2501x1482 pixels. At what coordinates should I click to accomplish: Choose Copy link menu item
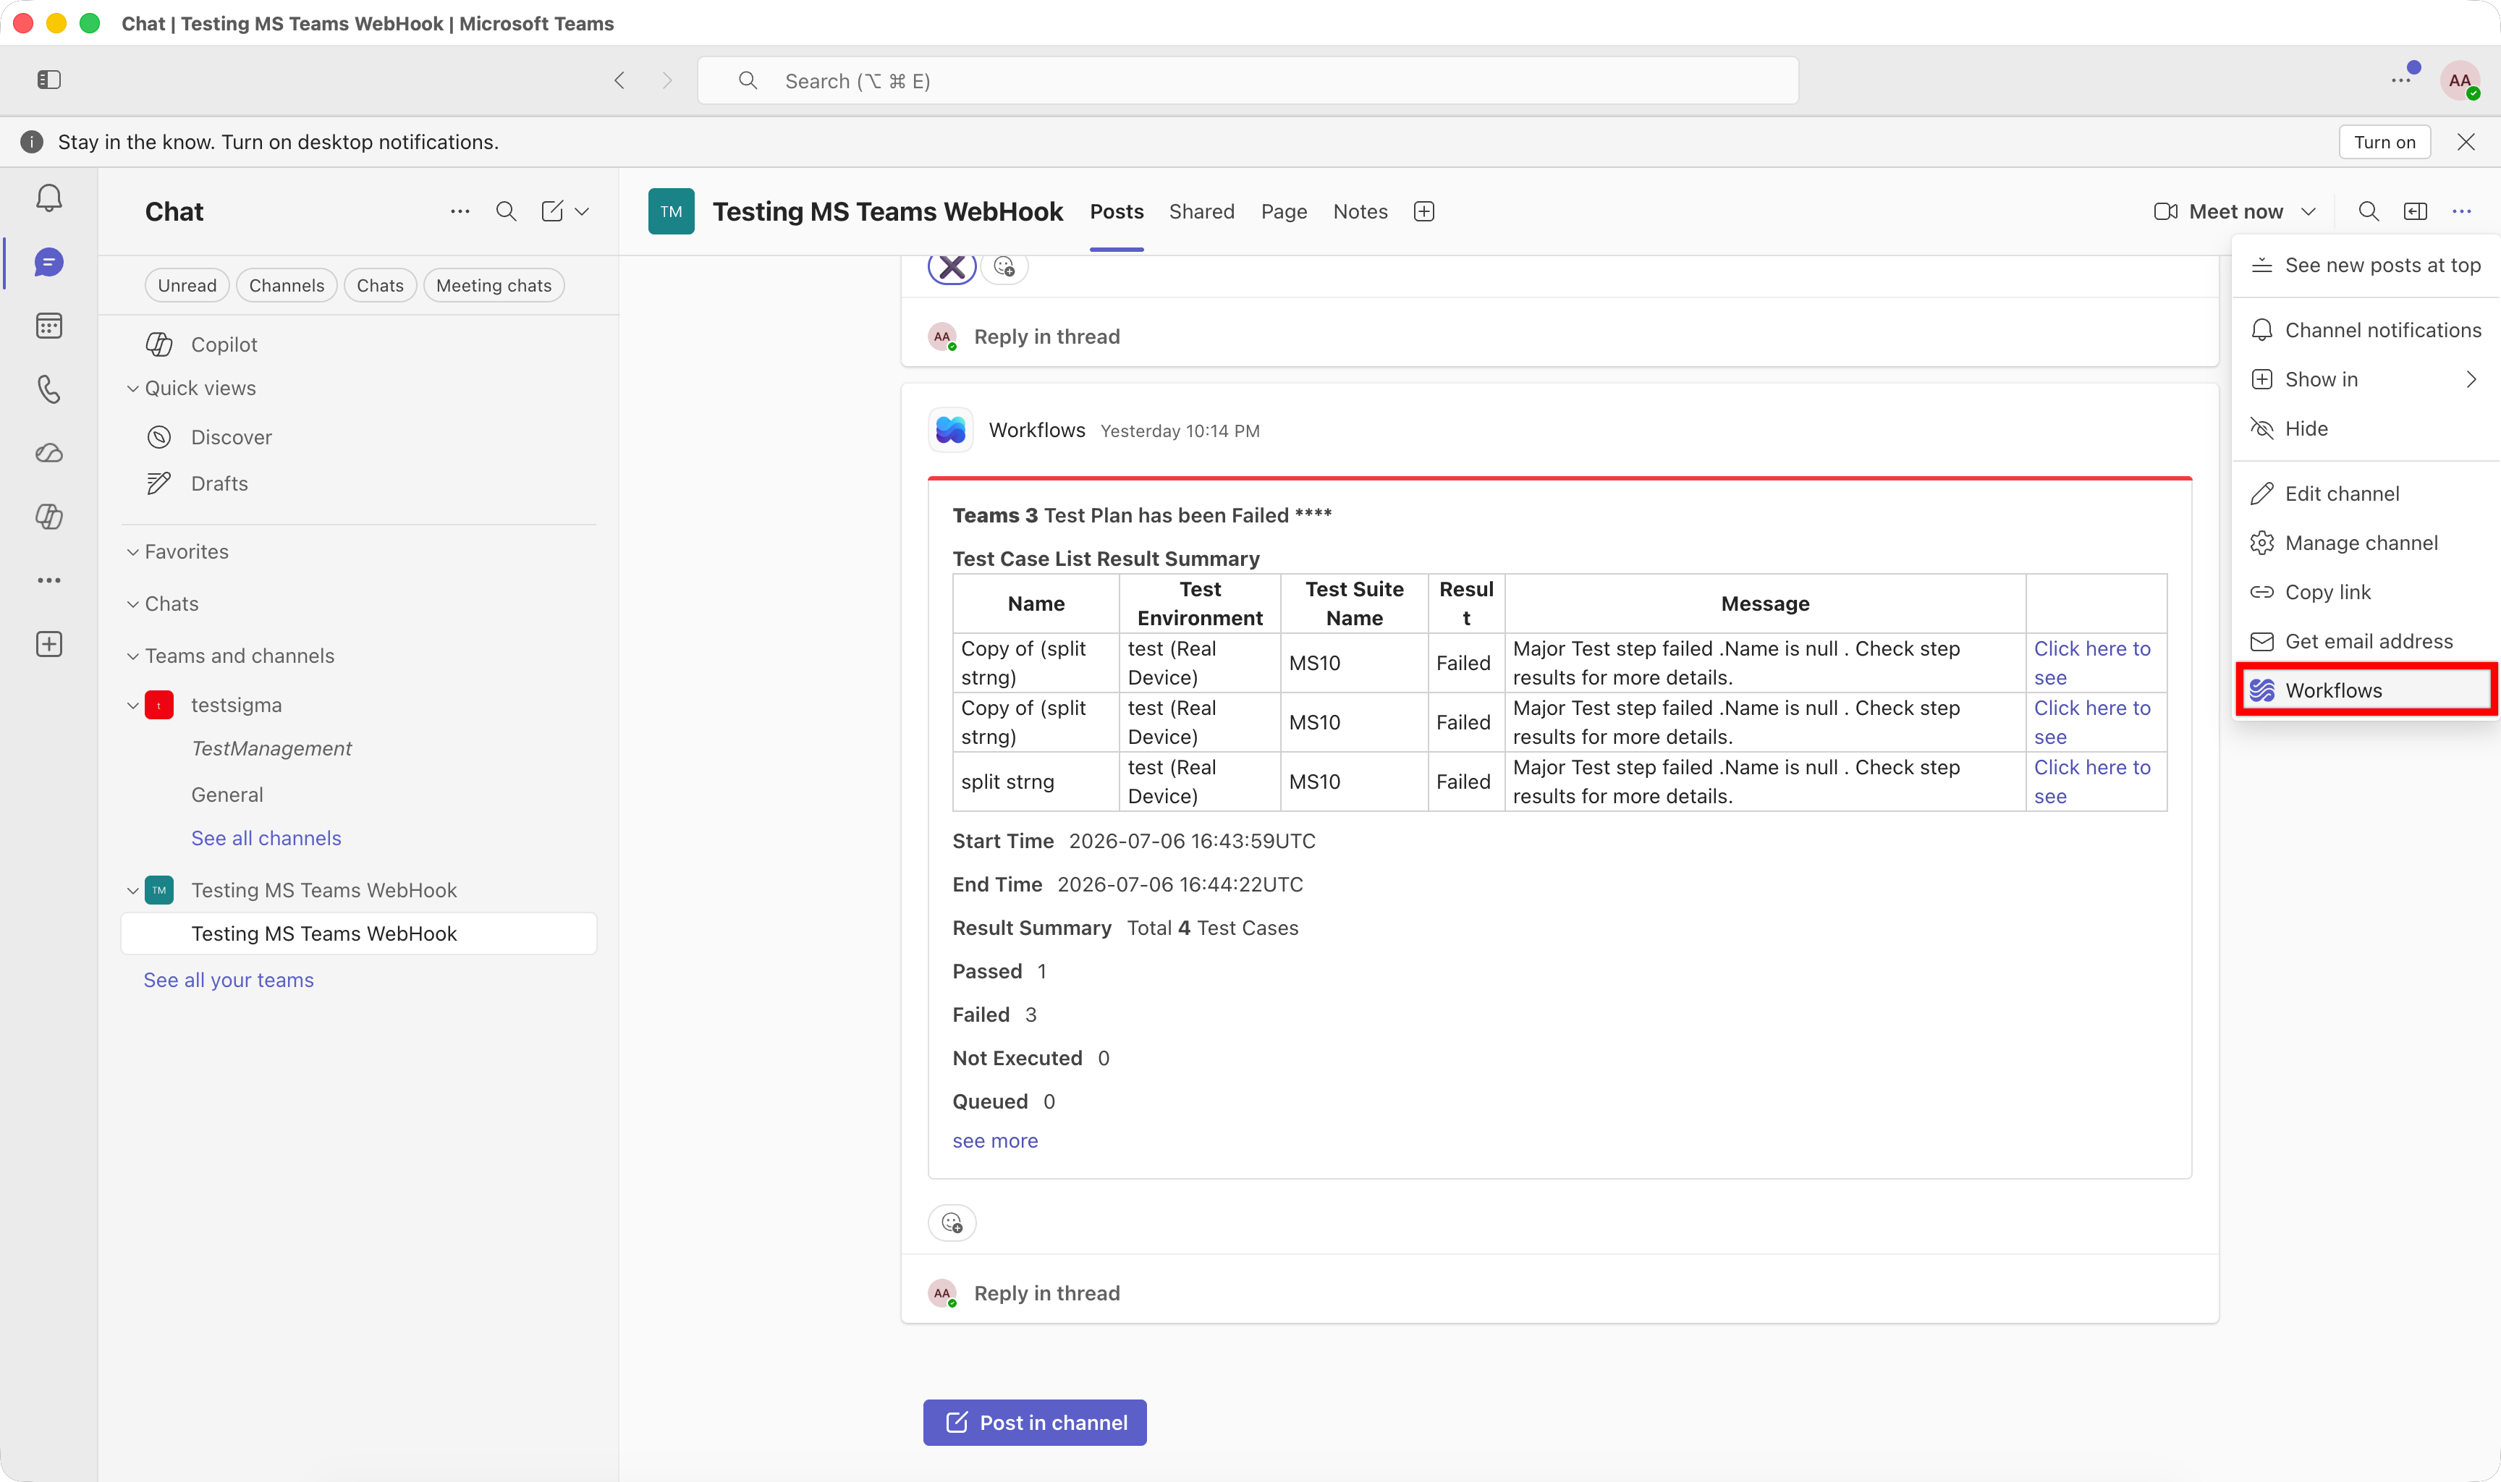tap(2364, 592)
